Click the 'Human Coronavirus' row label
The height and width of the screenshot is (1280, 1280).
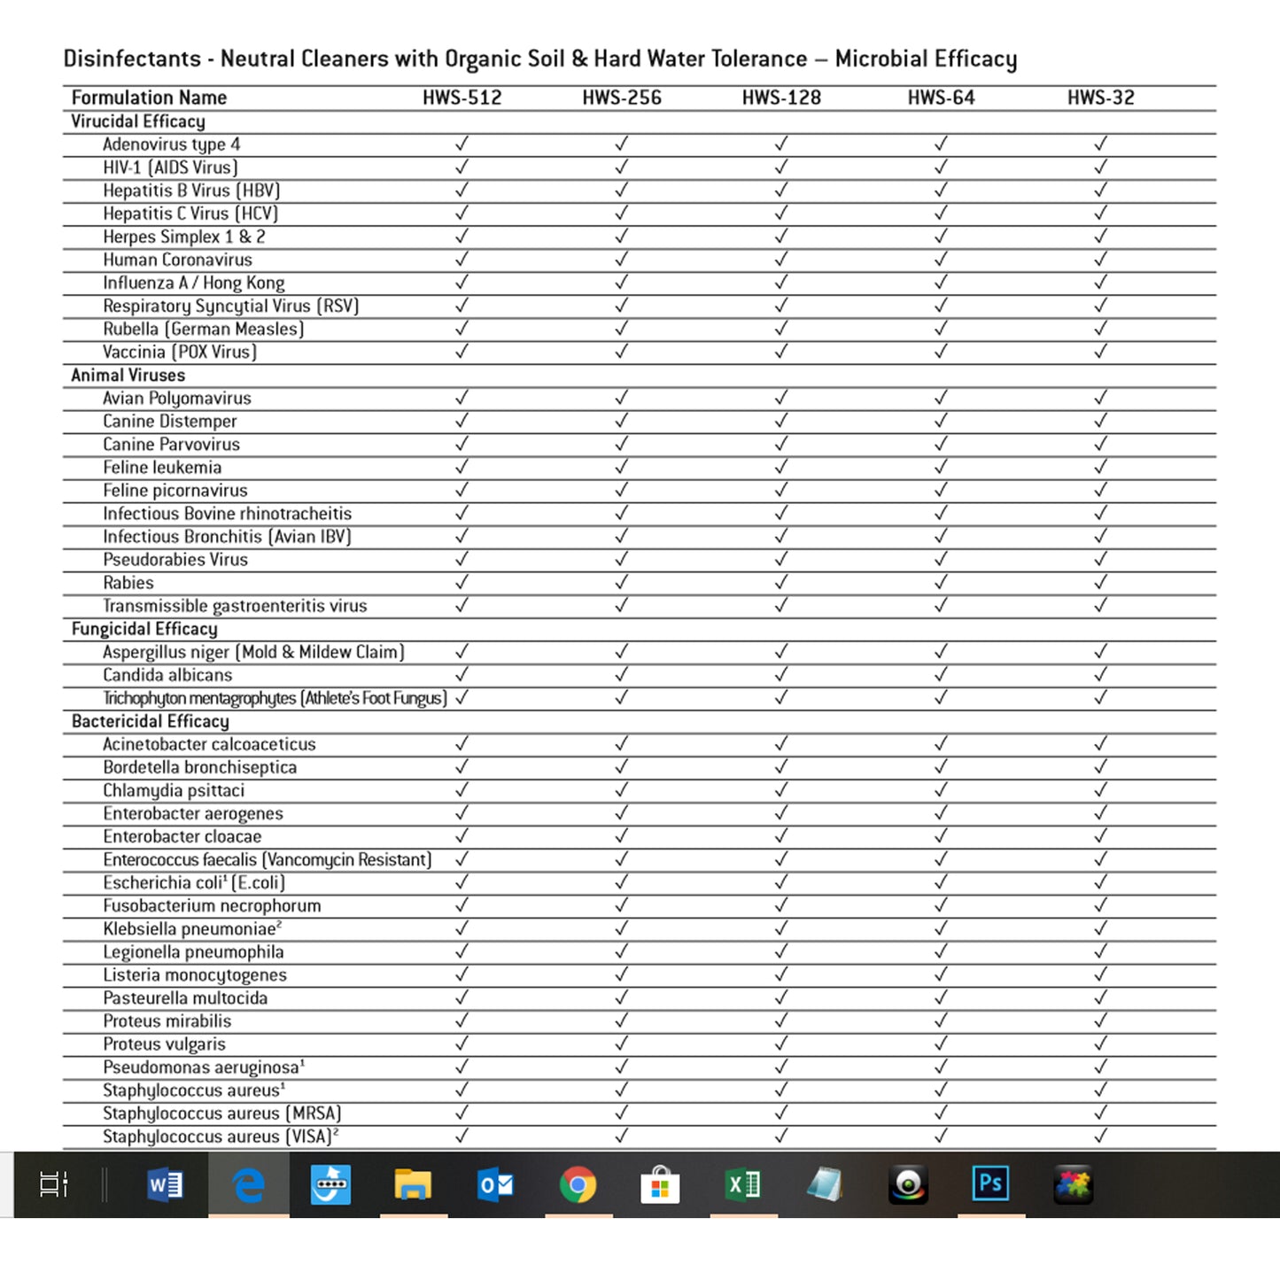(177, 260)
